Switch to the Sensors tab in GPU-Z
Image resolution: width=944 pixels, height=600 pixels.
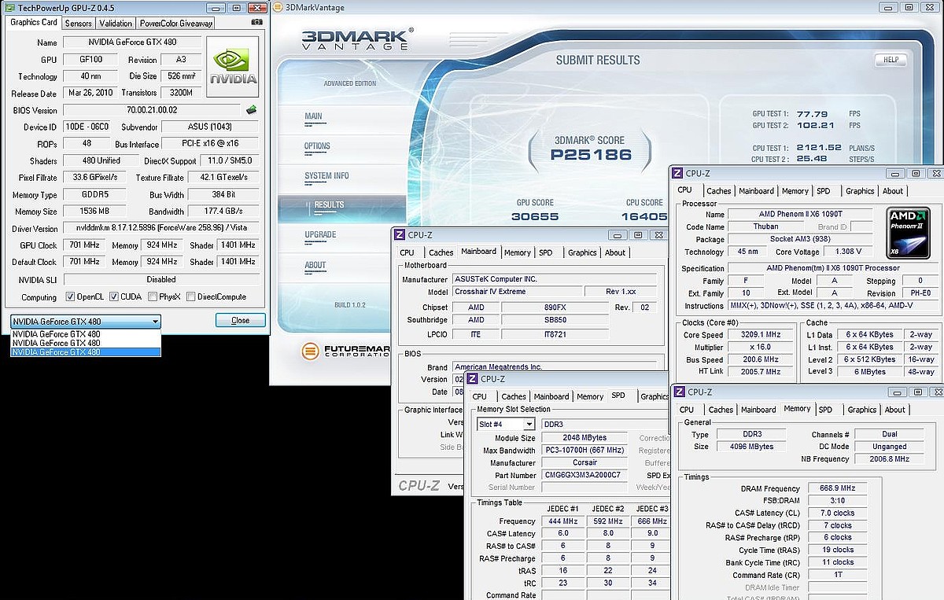coord(79,24)
